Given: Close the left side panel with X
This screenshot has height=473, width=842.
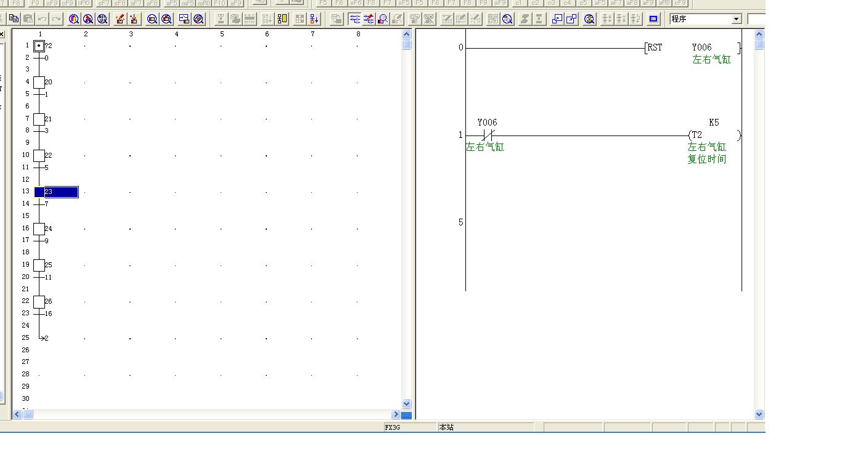Looking at the screenshot, I should pos(2,34).
